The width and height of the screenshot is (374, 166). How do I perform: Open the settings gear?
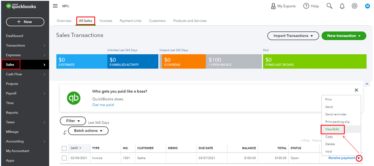(355, 6)
